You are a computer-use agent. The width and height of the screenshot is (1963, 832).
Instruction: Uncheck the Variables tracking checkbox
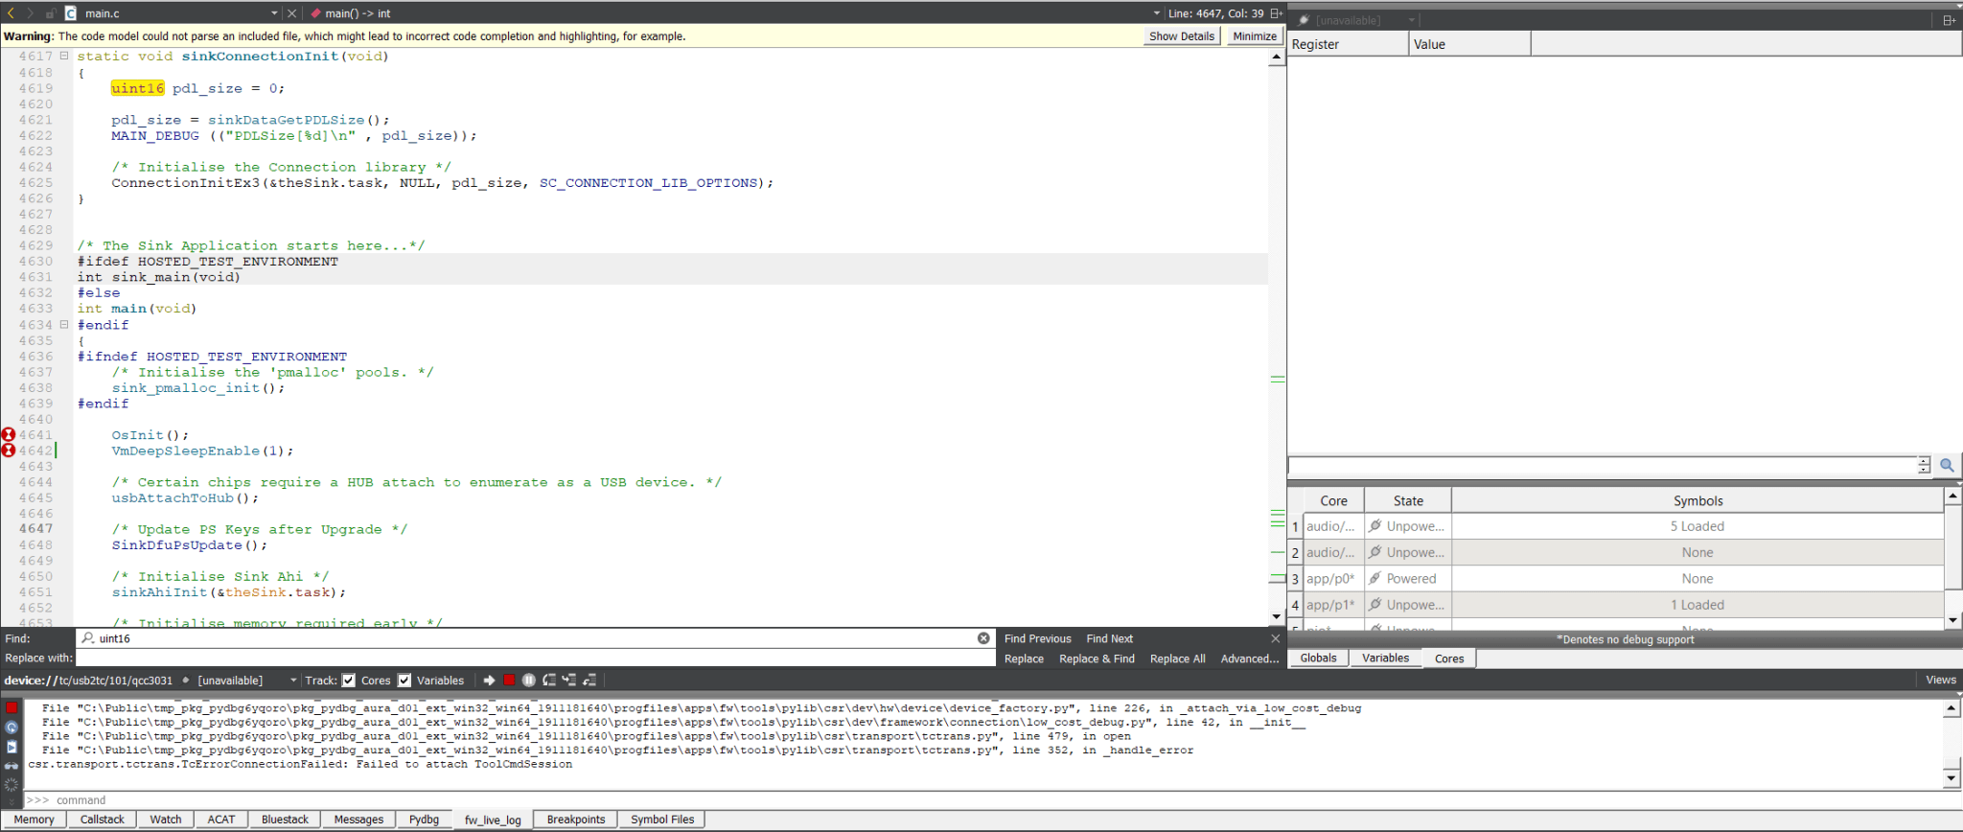(x=404, y=681)
